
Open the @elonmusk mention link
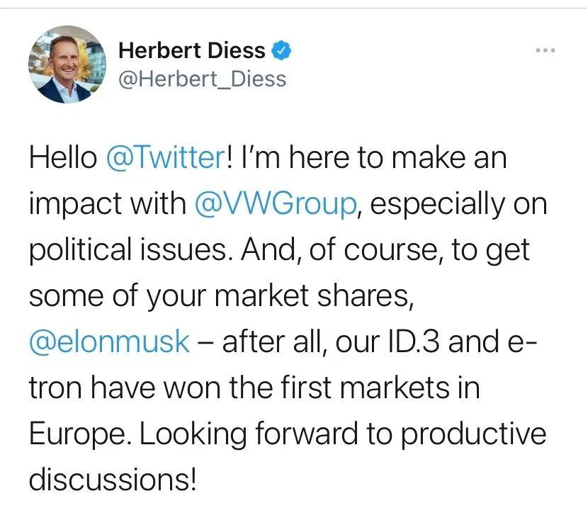coord(109,342)
